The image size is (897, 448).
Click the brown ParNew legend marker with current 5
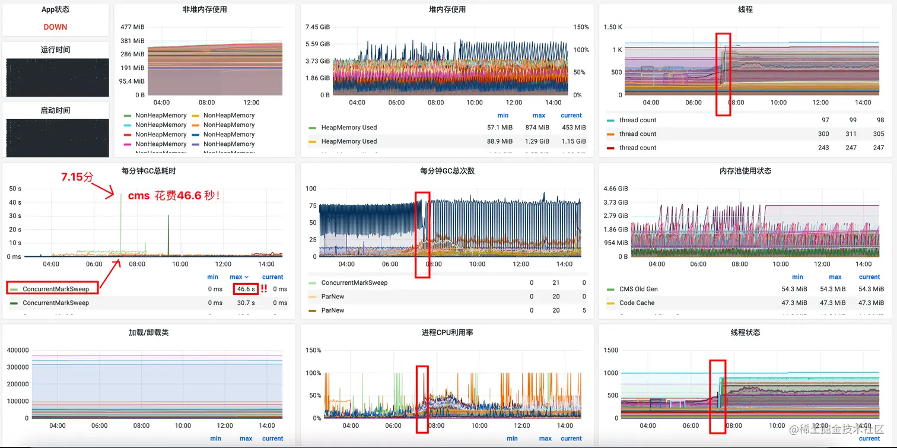tap(312, 310)
